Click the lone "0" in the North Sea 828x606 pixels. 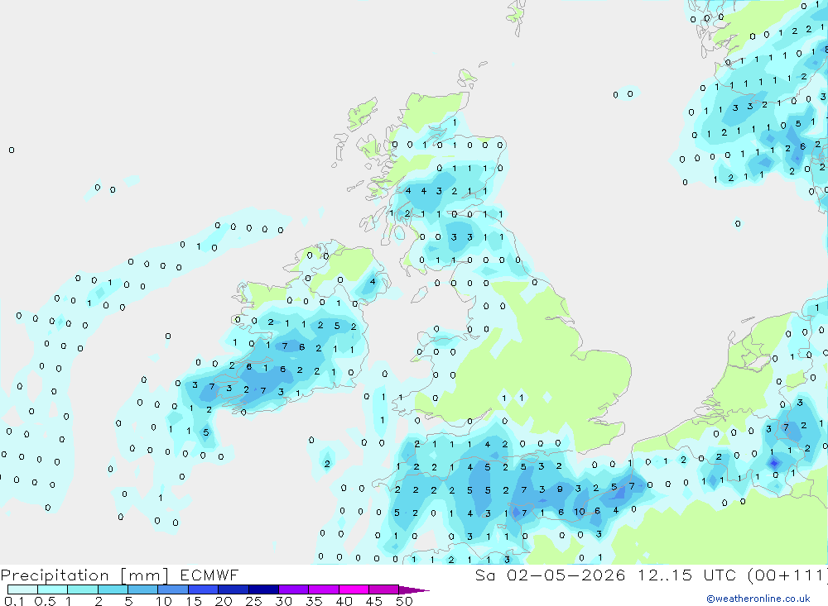click(738, 223)
